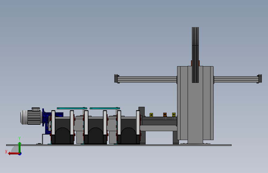This screenshot has height=173, width=268.
Task: Select the end cap of the right horizontal arm
Action: [x=260, y=78]
